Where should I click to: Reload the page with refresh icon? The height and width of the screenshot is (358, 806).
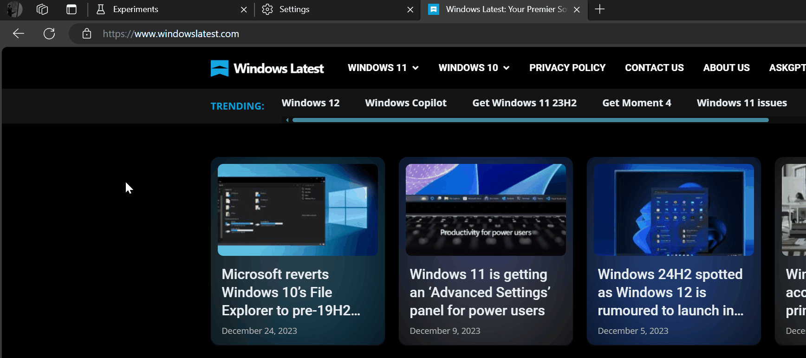pyautogui.click(x=49, y=33)
